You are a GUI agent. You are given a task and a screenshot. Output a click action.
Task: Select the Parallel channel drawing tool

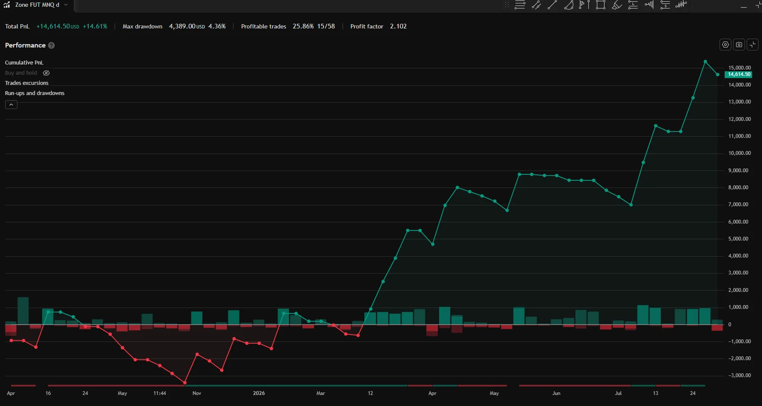[x=536, y=5]
